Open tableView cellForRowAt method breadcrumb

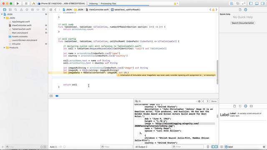[x=126, y=10]
